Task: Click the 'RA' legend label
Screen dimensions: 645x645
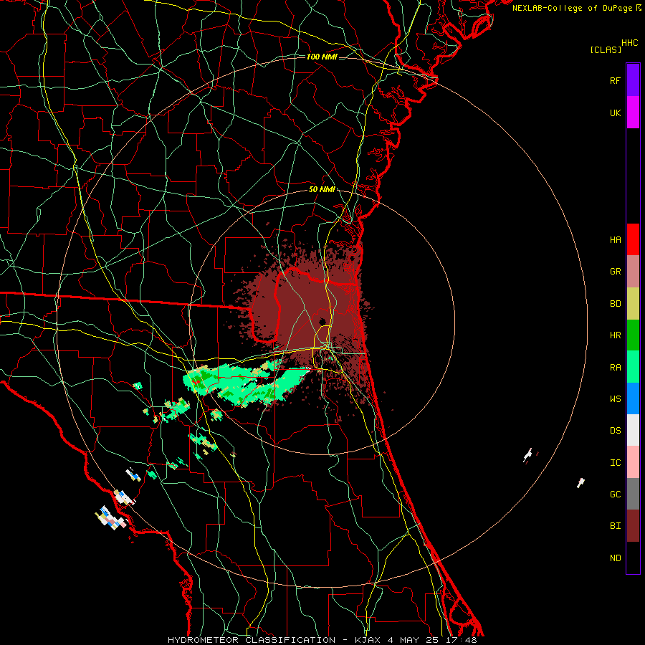Action: click(615, 368)
